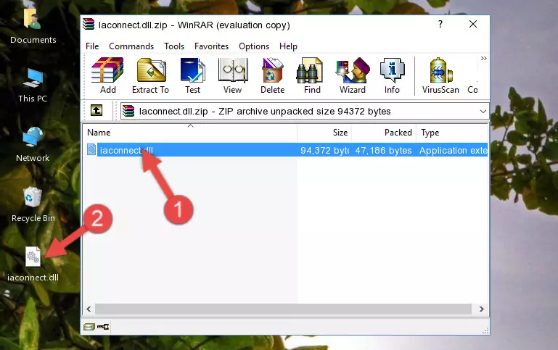Click the title bar help question mark
Image resolution: width=558 pixels, height=350 pixels.
coord(440,24)
